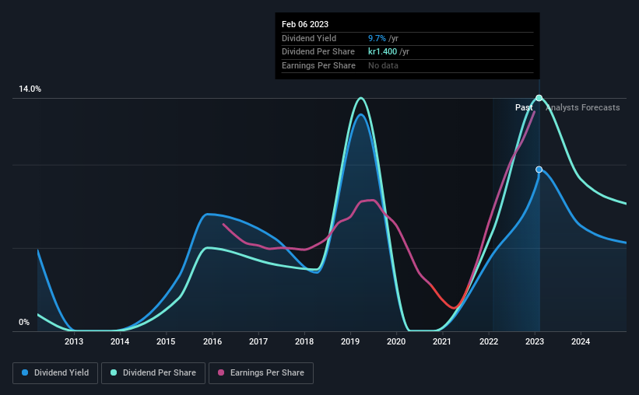Click the 2021 x-axis label

pos(442,341)
